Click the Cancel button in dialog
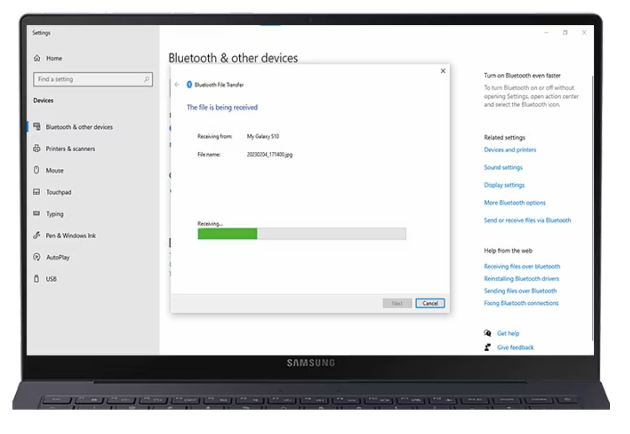This screenshot has width=630, height=434. click(x=430, y=303)
